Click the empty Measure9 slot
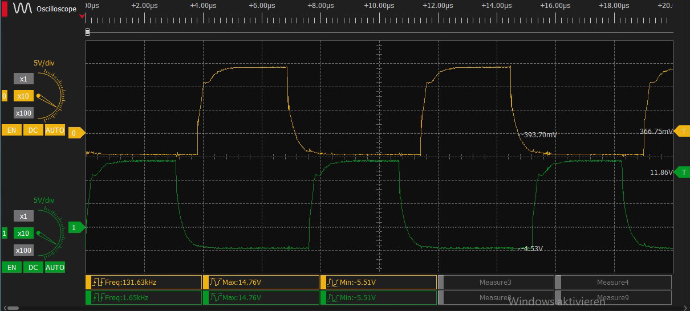 614,297
